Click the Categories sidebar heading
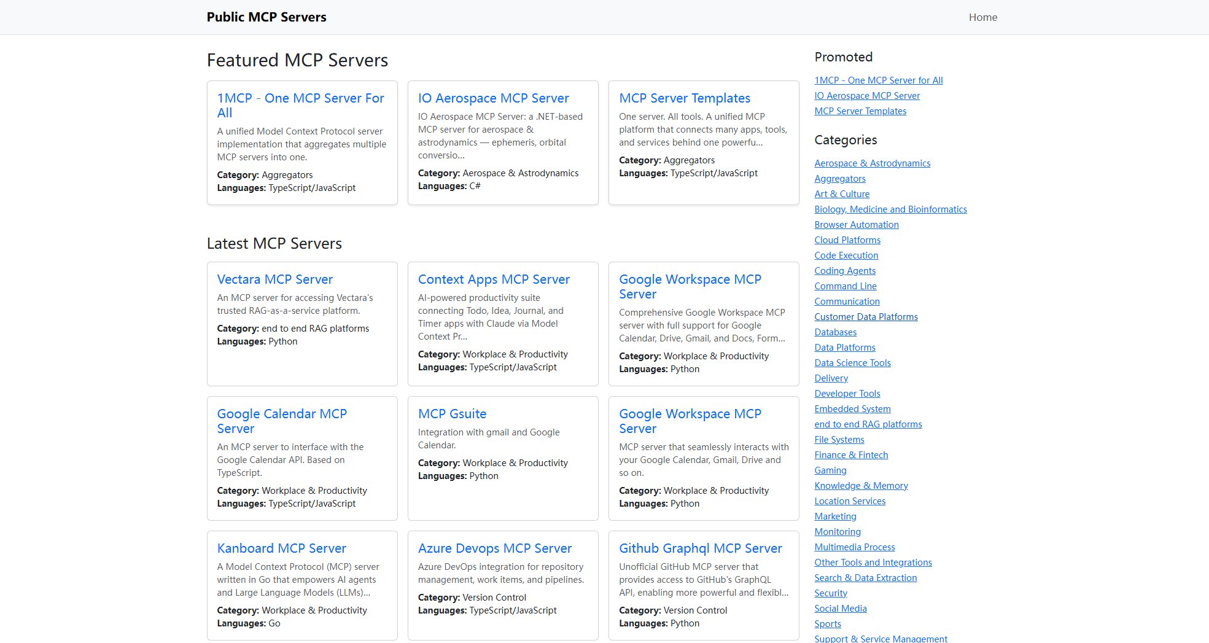Image resolution: width=1209 pixels, height=643 pixels. coord(846,140)
